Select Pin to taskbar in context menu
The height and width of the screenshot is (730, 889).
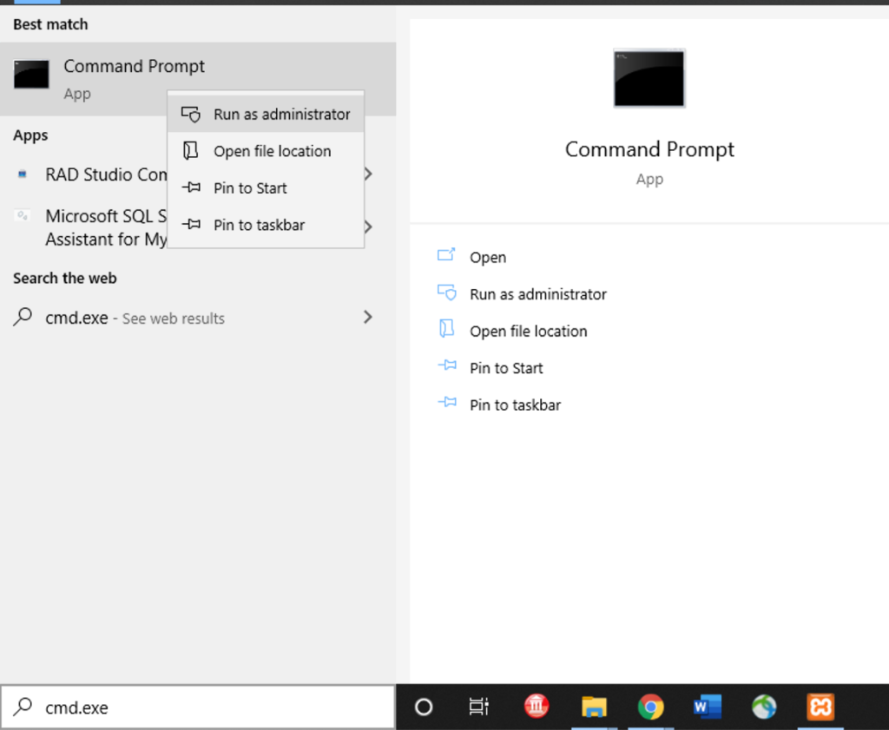coord(266,225)
